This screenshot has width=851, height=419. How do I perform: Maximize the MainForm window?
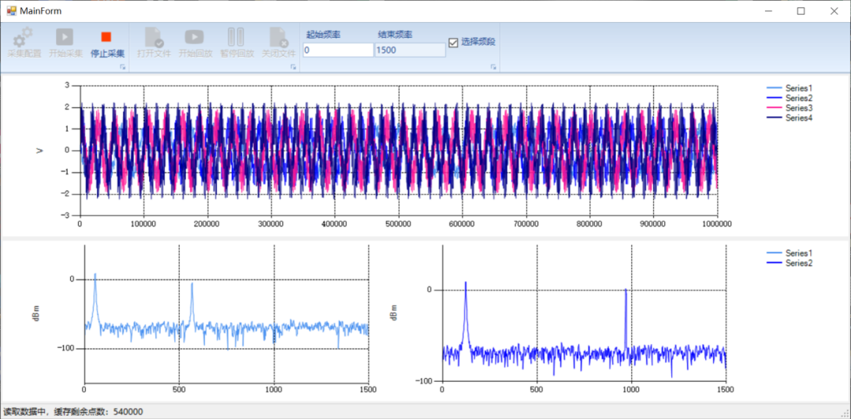[801, 11]
